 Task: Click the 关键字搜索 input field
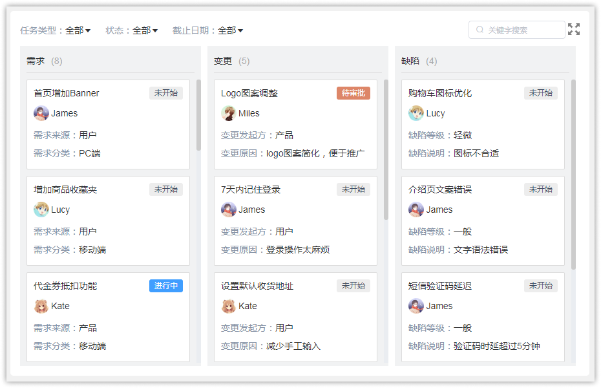tap(517, 30)
